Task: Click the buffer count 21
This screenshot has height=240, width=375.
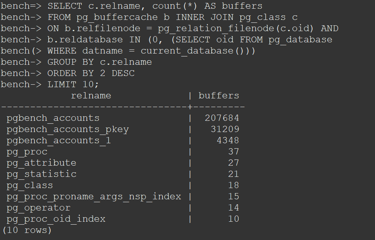Action: coord(233,174)
